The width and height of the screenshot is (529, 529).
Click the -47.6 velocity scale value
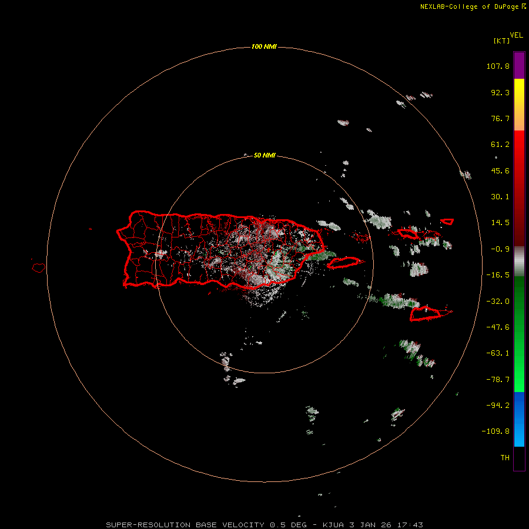[498, 327]
